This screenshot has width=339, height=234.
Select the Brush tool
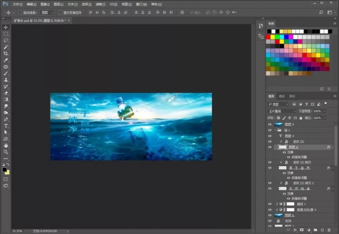click(6, 73)
